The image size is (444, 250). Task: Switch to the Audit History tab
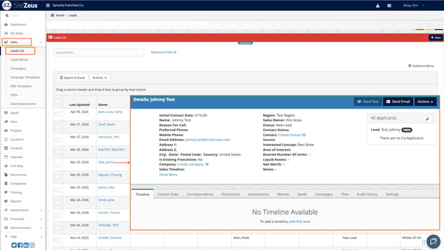(x=367, y=194)
